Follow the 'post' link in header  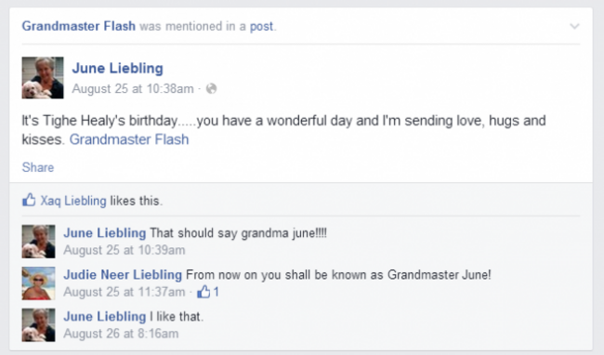click(261, 27)
